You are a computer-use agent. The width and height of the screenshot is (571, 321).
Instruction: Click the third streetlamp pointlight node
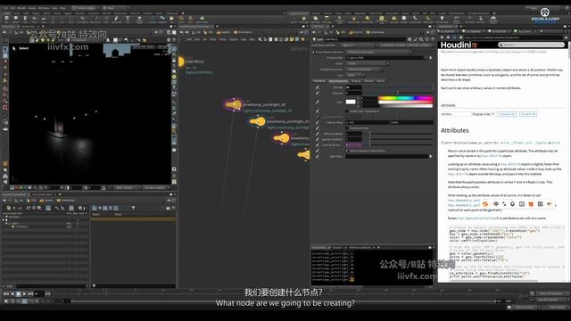pos(281,138)
